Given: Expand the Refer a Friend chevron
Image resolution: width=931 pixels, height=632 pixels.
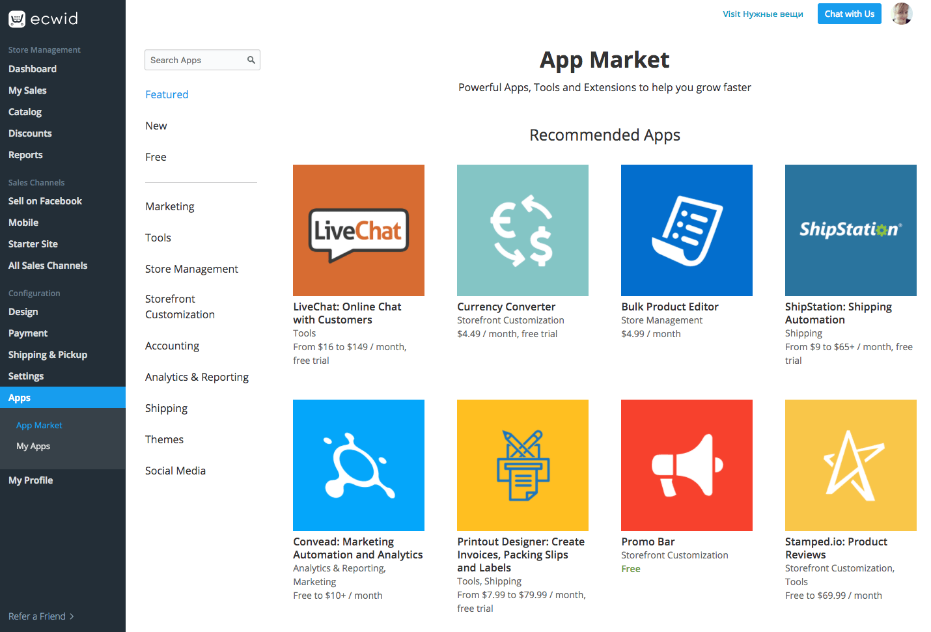Looking at the screenshot, I should tap(72, 616).
